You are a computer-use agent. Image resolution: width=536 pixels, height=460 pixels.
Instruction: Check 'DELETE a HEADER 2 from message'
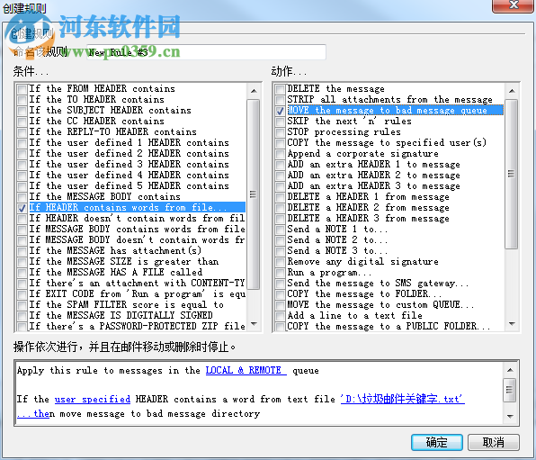[280, 208]
